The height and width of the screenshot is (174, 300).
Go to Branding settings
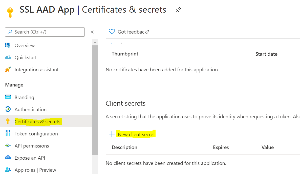(24, 97)
